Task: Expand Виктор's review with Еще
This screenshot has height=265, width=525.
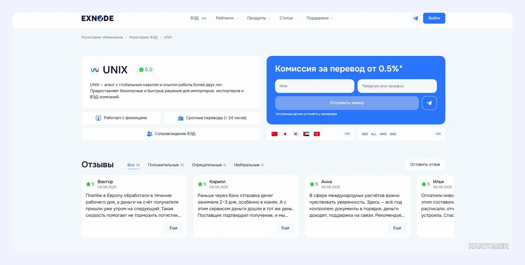Action: tap(173, 228)
